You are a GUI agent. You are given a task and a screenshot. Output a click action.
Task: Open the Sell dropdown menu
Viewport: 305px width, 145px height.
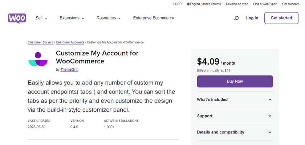tap(41, 18)
